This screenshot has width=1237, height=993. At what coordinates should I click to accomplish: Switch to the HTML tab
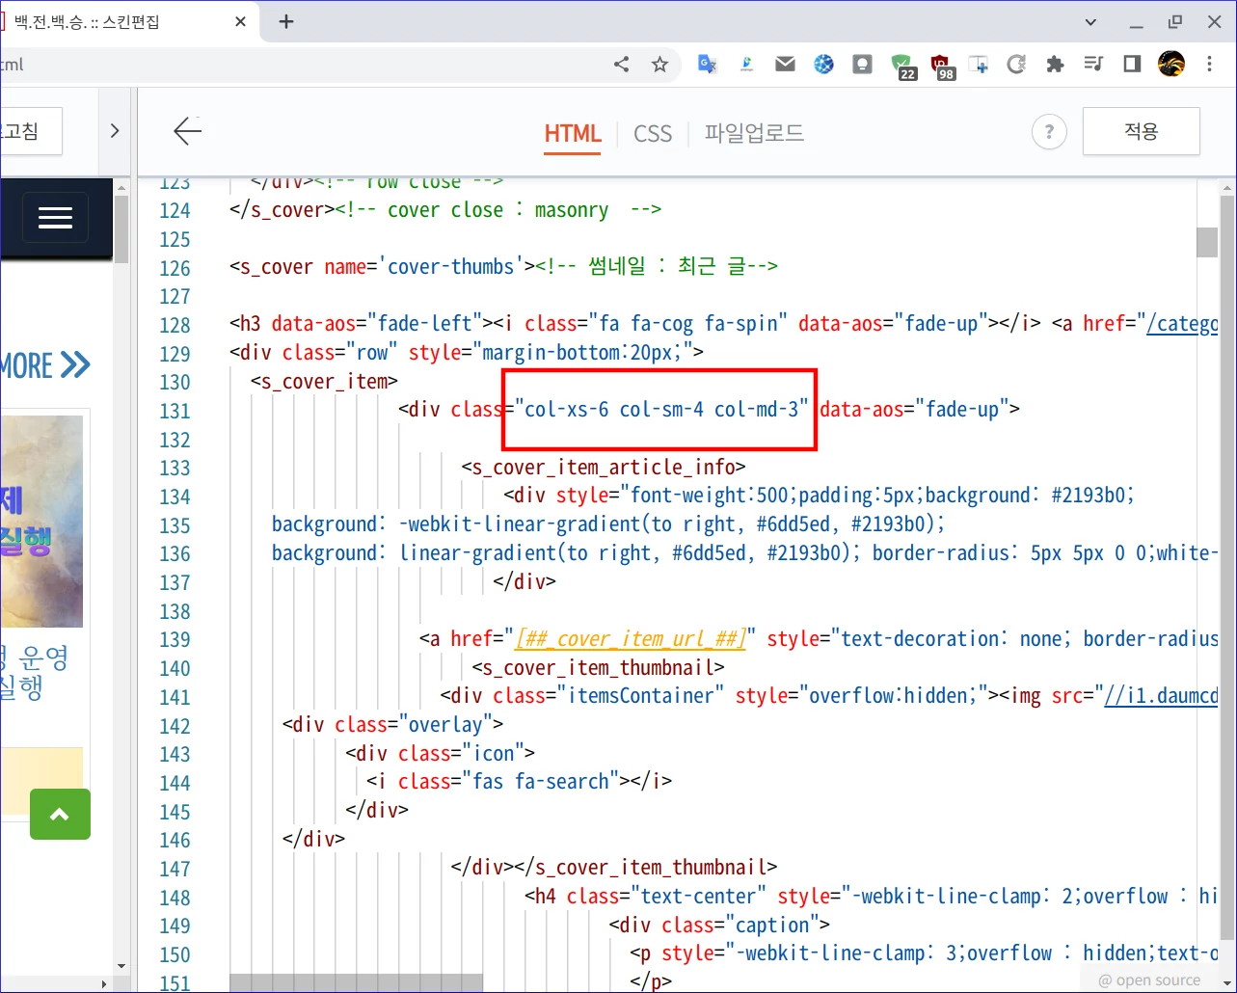573,134
